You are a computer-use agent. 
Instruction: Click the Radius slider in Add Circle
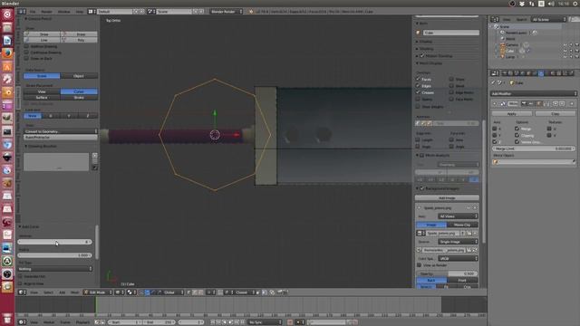(x=54, y=255)
